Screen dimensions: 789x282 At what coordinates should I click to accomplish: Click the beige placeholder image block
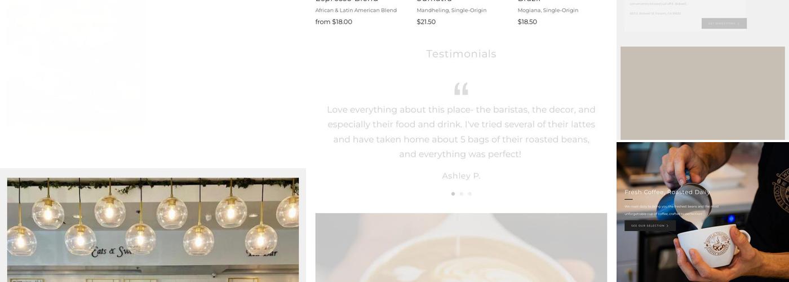[x=703, y=93]
